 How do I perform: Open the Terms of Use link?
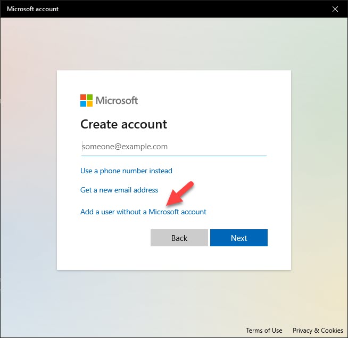point(264,331)
